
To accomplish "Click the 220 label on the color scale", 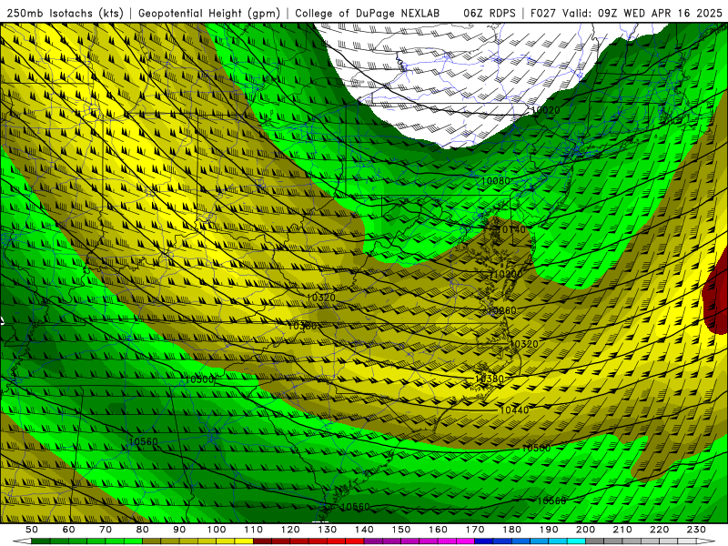I will point(660,530).
